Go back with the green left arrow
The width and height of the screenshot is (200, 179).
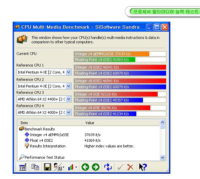pos(85,167)
